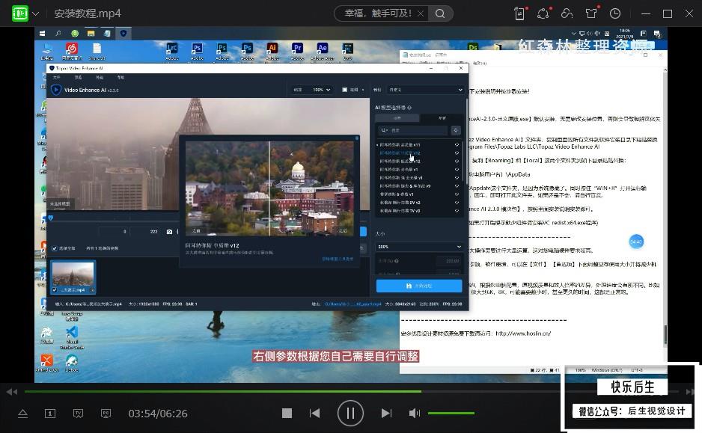Click the green playback progress bar

tap(223, 391)
